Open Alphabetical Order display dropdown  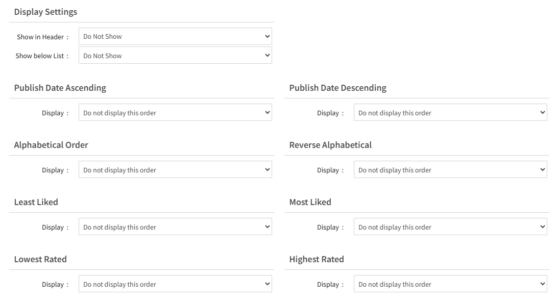click(175, 170)
